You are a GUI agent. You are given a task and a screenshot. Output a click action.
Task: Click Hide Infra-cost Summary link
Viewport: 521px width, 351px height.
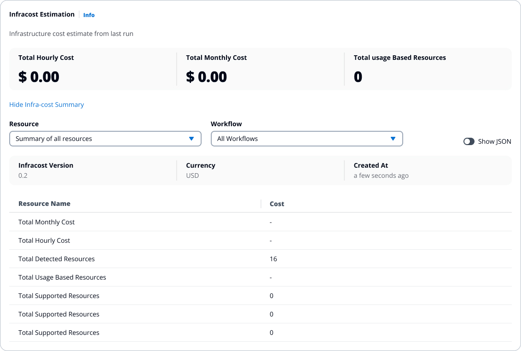[x=46, y=105]
